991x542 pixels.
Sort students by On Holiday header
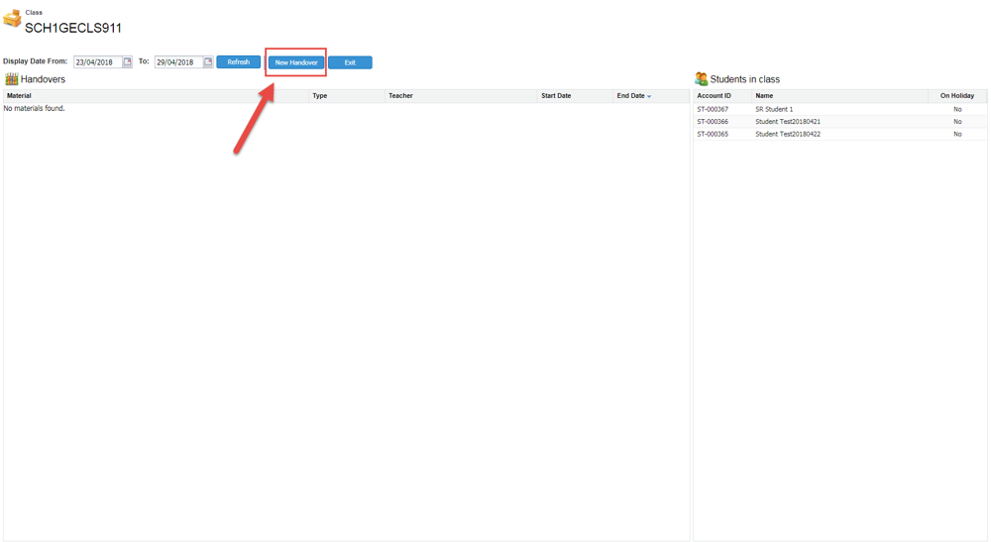pyautogui.click(x=956, y=96)
